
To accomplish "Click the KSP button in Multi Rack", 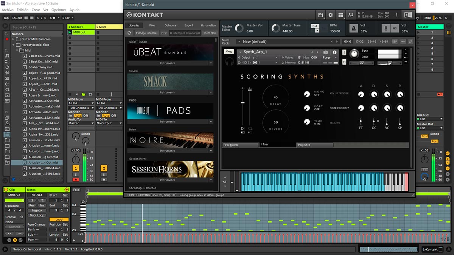I will tap(395, 42).
